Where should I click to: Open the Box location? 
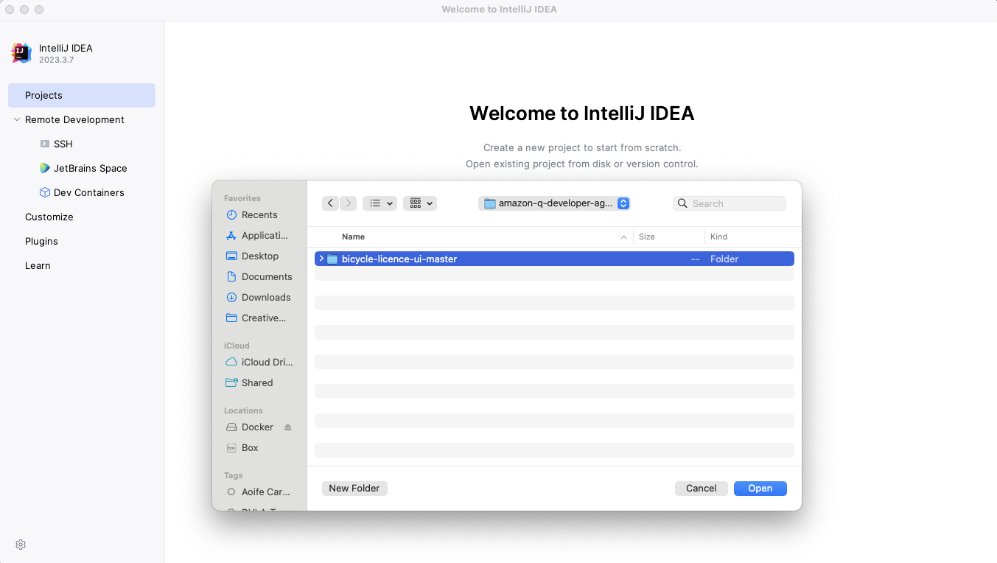click(248, 447)
